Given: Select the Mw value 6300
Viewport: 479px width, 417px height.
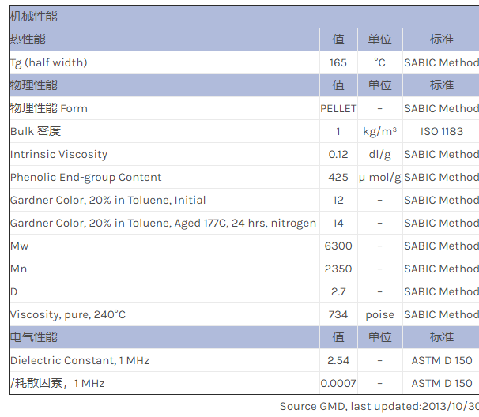Looking at the screenshot, I should click(338, 246).
